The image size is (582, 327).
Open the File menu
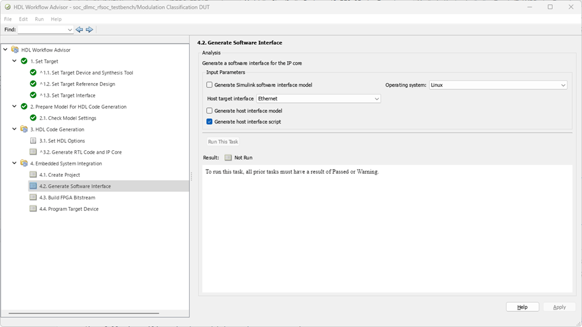8,19
